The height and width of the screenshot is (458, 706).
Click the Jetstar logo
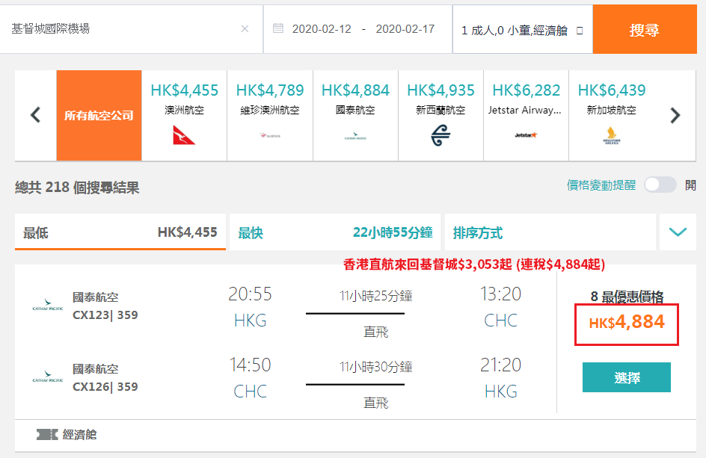[x=526, y=135]
